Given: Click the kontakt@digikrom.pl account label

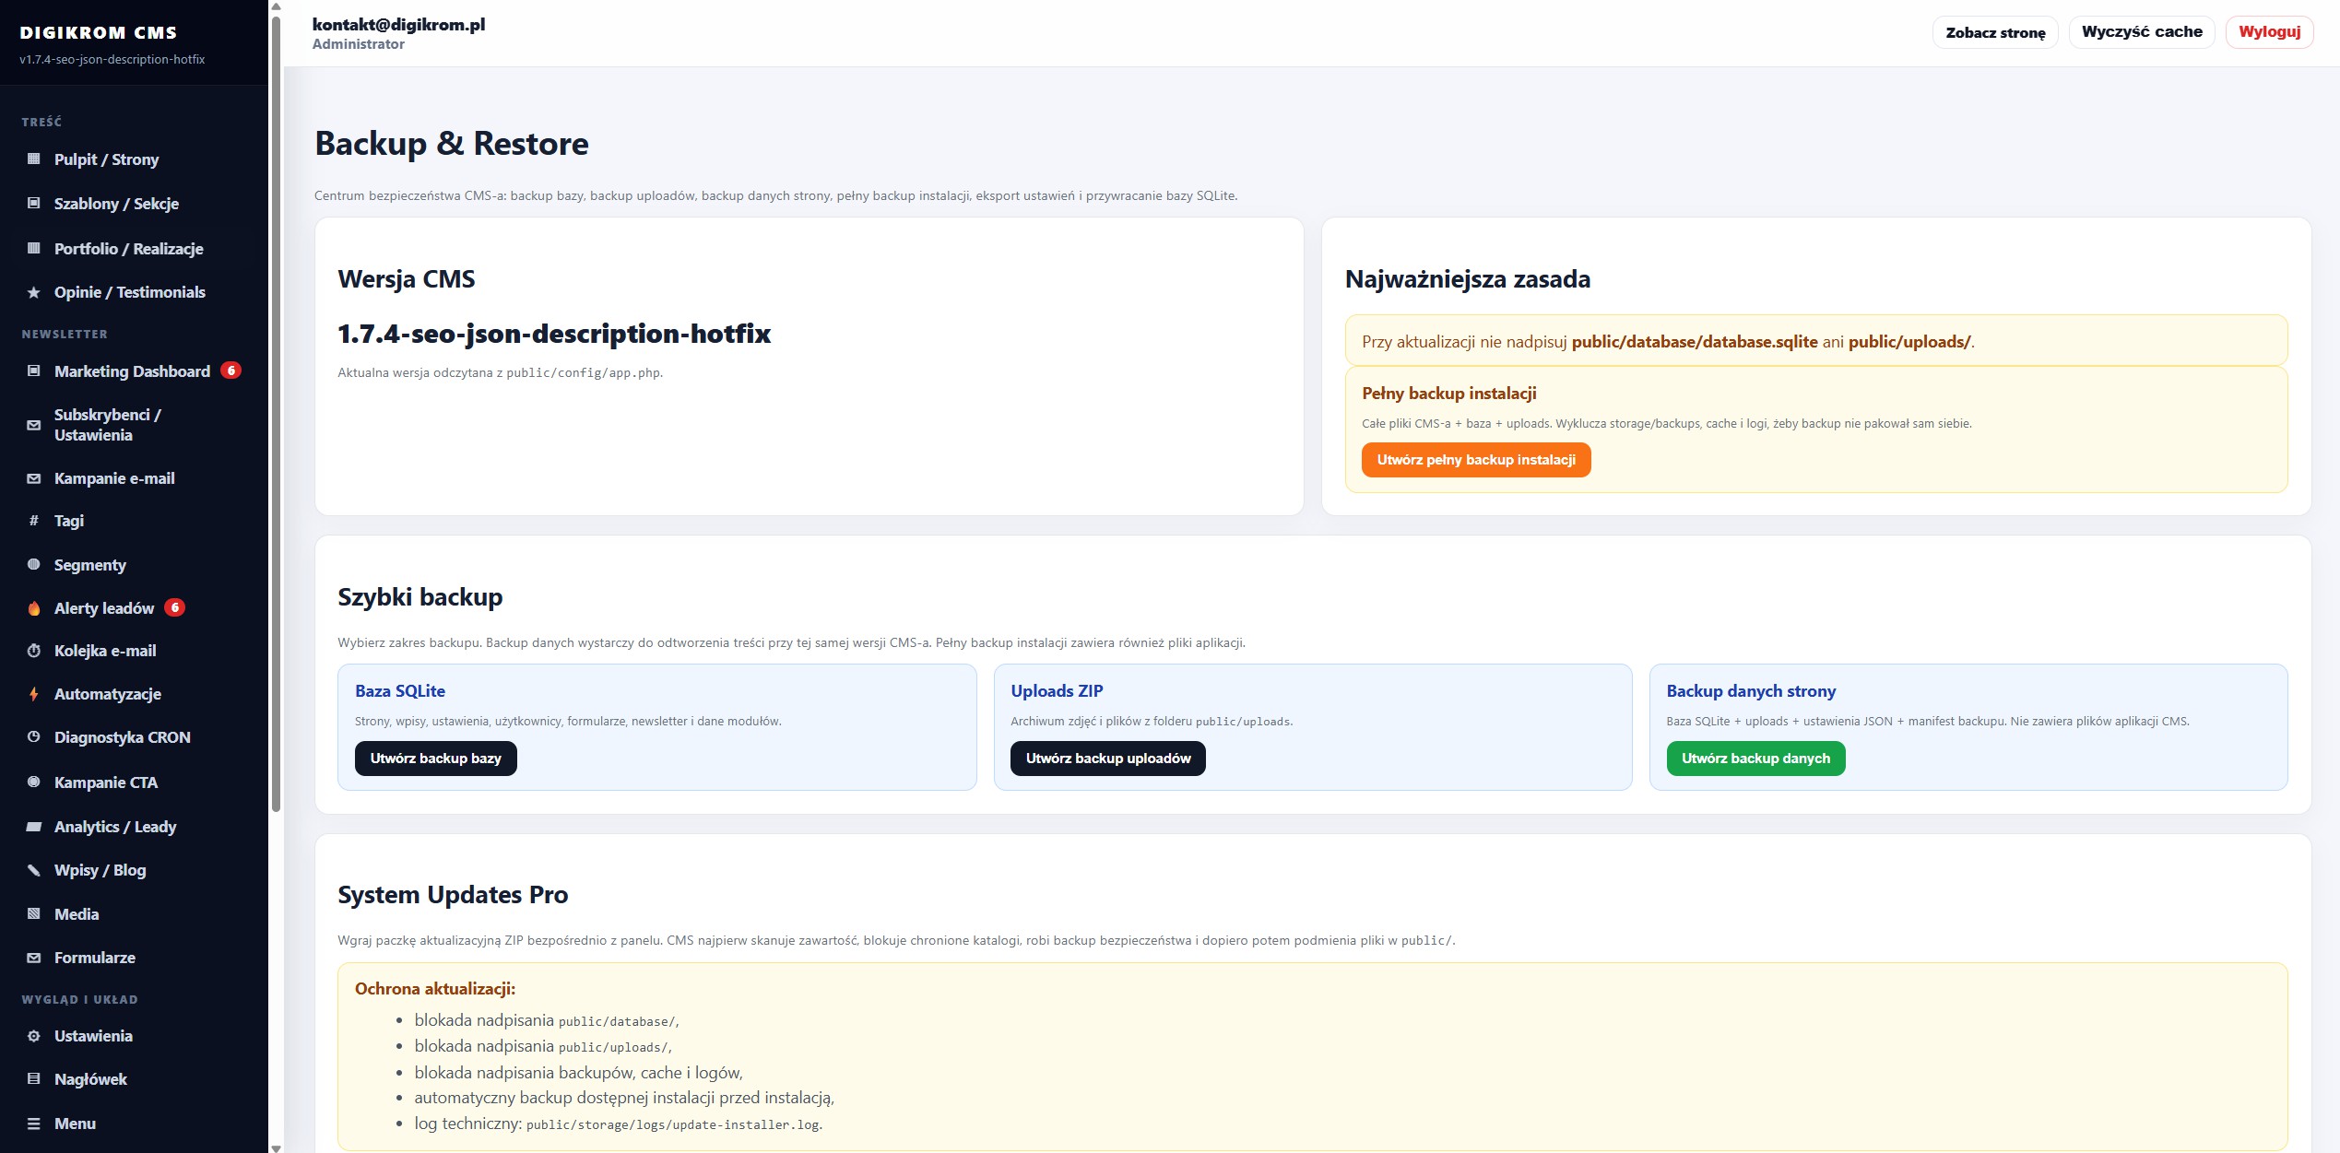Looking at the screenshot, I should (x=398, y=25).
